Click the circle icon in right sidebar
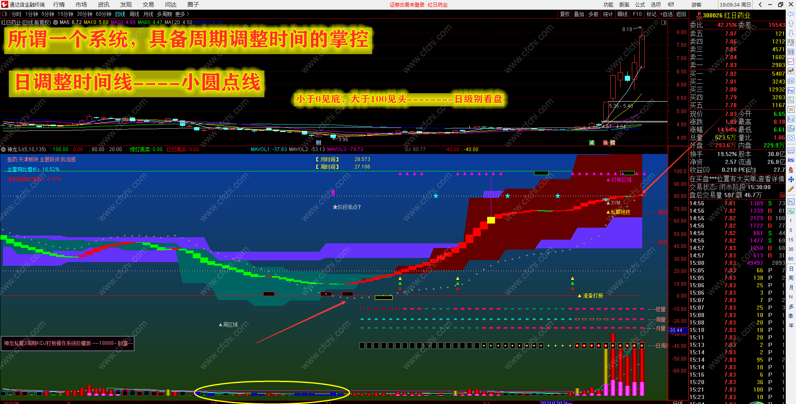This screenshot has width=796, height=404. point(791,138)
